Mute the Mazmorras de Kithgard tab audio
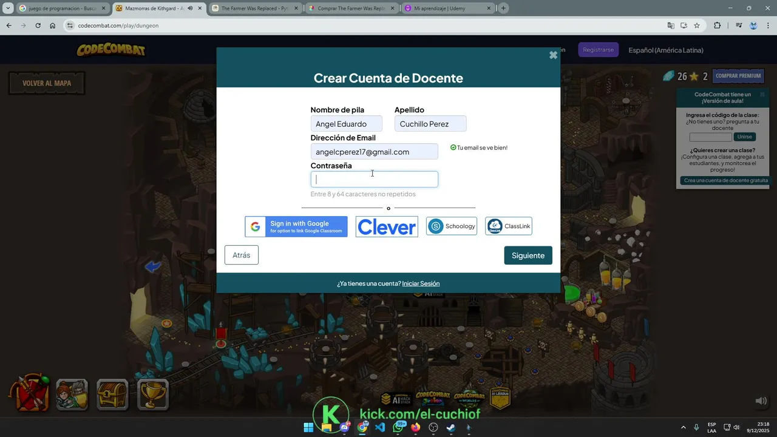 point(190,8)
